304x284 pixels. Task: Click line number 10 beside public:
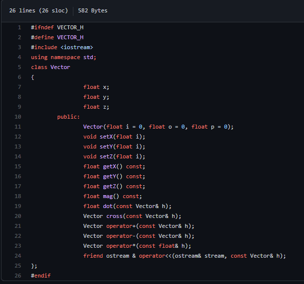(x=18, y=117)
